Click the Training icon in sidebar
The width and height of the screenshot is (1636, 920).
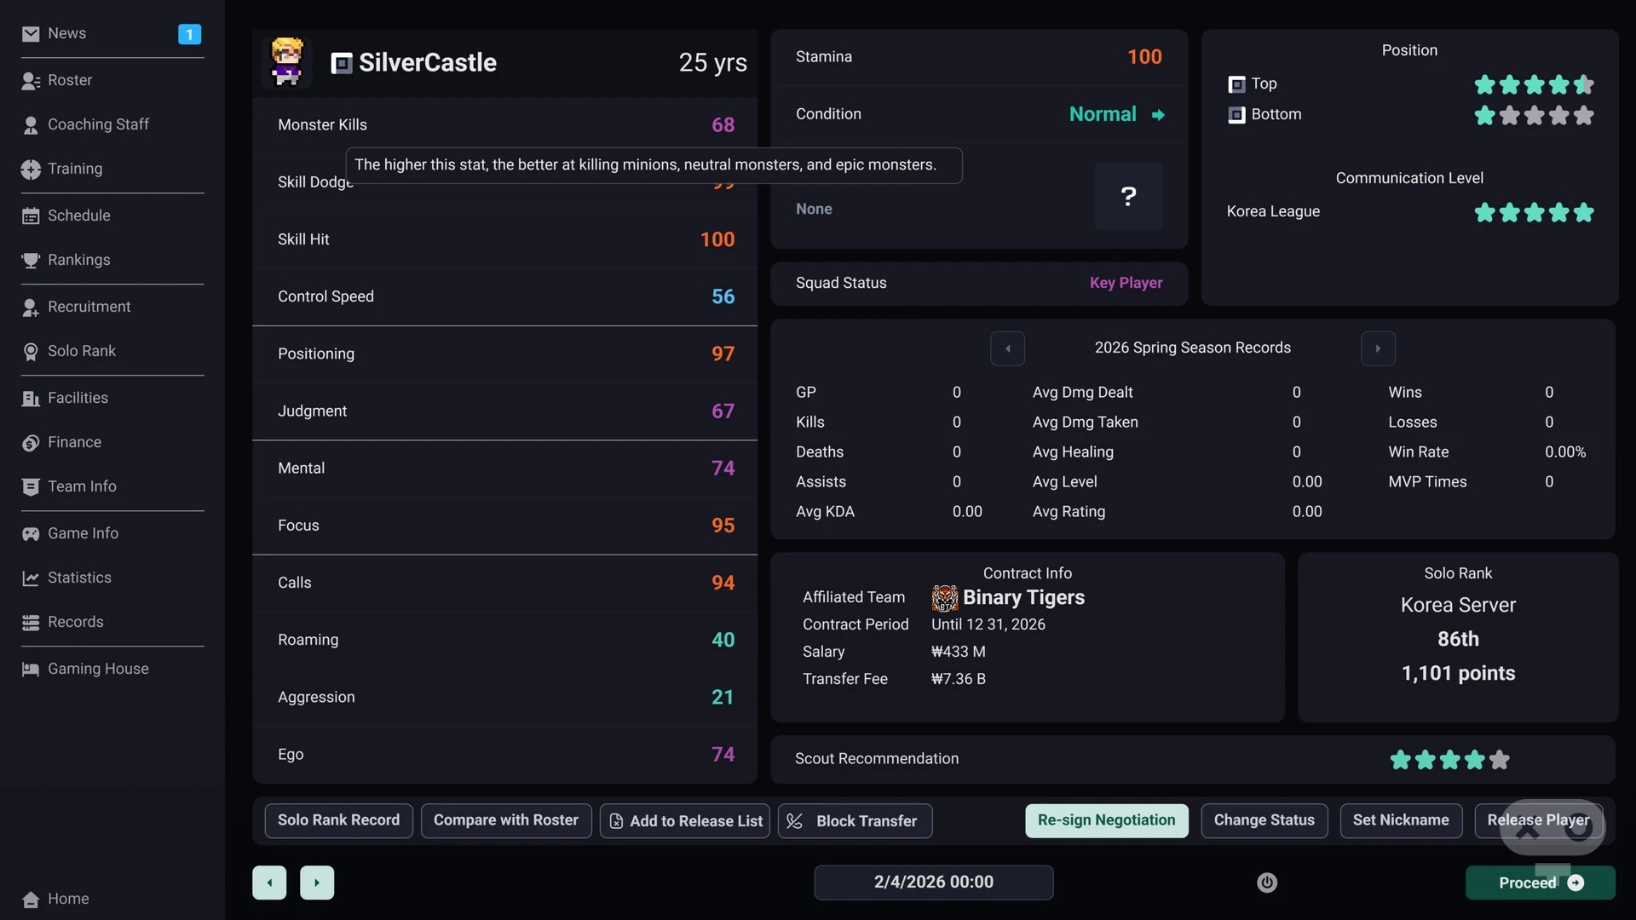pos(31,170)
